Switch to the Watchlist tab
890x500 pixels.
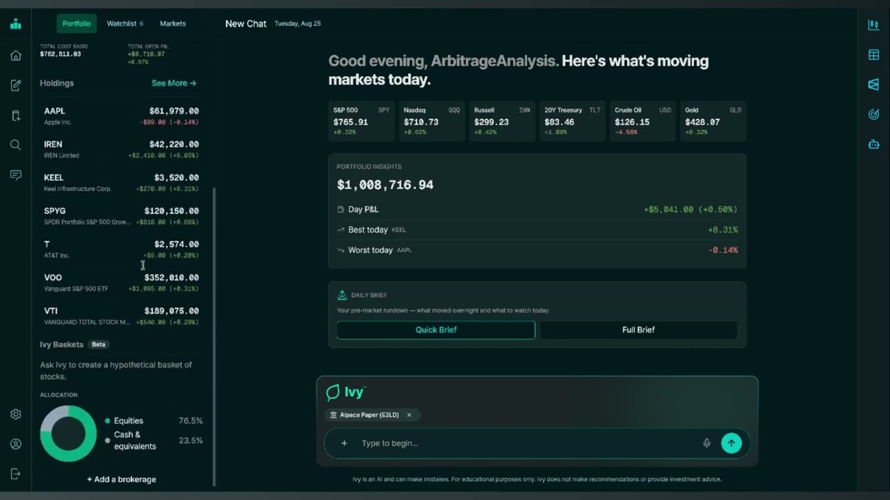pyautogui.click(x=125, y=24)
